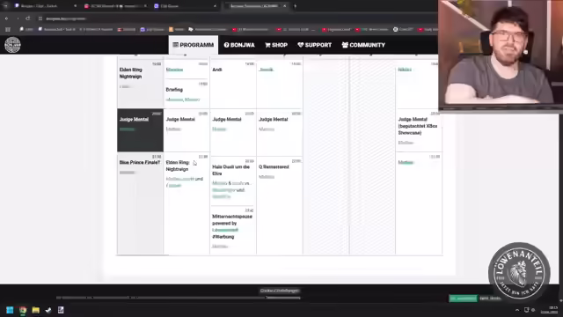The image size is (563, 317).
Task: Open Steam from the taskbar
Action: click(48, 310)
